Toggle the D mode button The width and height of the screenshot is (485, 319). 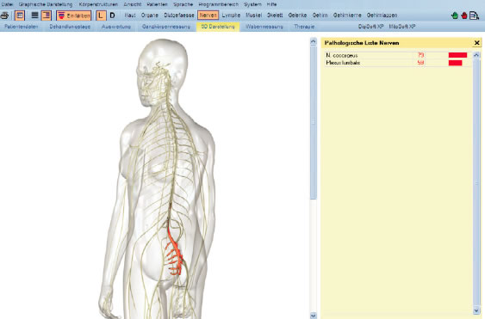click(x=113, y=15)
